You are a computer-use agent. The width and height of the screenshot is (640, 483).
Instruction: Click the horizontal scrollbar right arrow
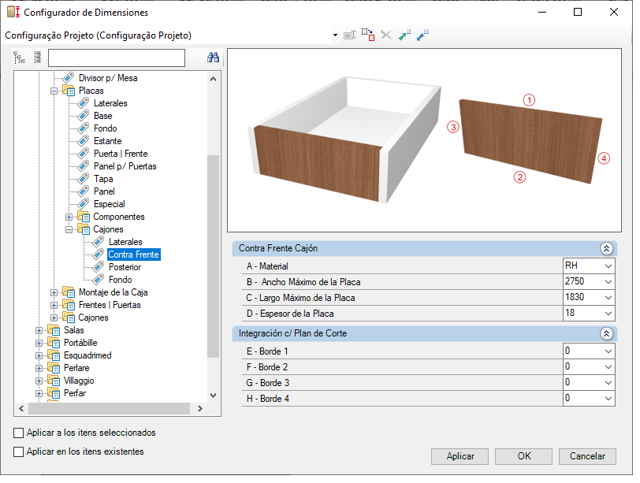(200, 409)
